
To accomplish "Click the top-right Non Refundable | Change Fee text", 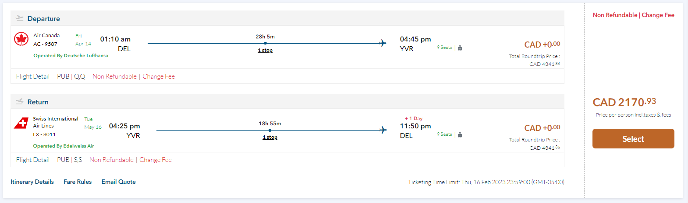I will [633, 15].
